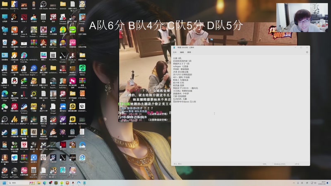The height and width of the screenshot is (186, 331).
Task: Open the Neighbors Suburban desktop icon
Action: pos(63,83)
